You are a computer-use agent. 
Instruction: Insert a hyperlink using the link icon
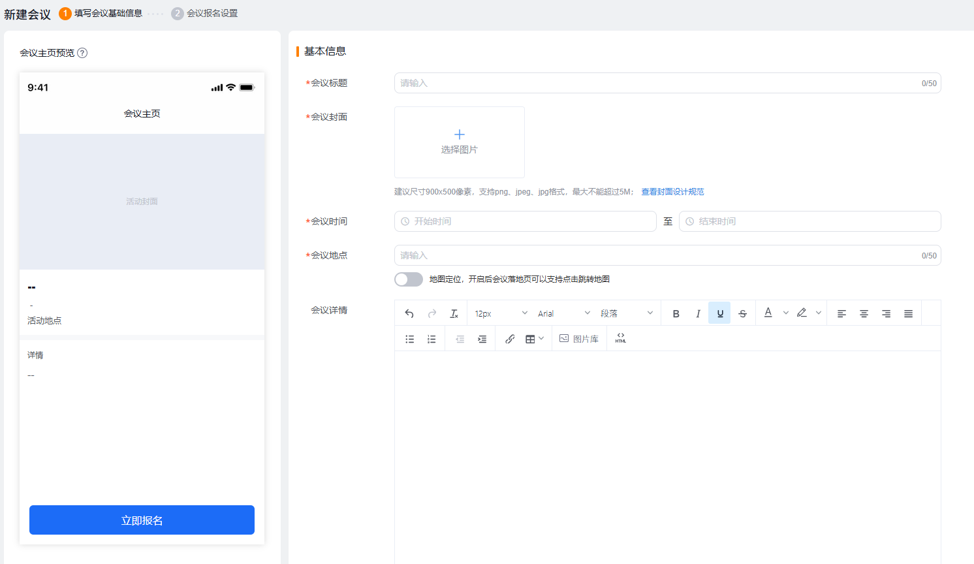(x=510, y=339)
